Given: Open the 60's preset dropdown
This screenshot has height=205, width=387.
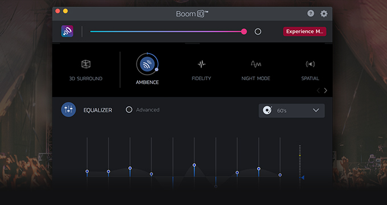Looking at the screenshot, I should pos(291,110).
